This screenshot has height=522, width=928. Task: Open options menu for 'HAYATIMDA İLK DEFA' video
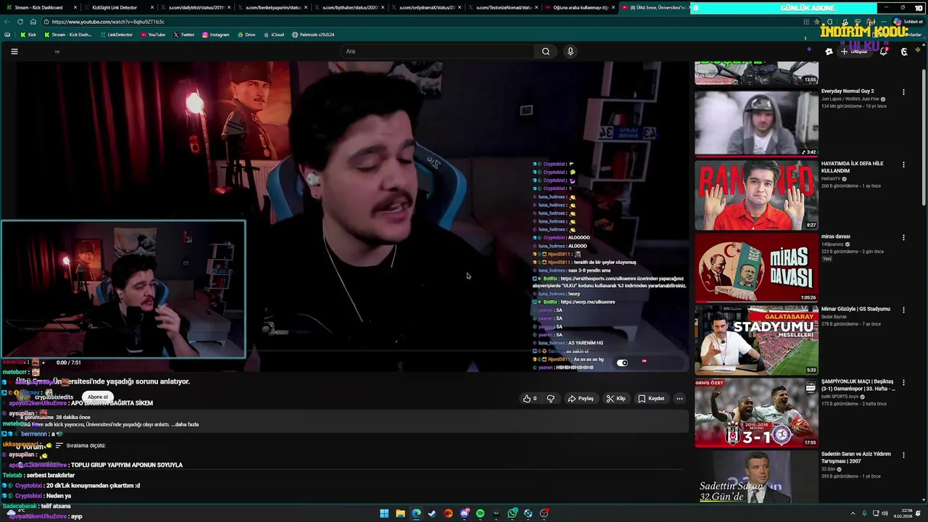click(x=903, y=165)
